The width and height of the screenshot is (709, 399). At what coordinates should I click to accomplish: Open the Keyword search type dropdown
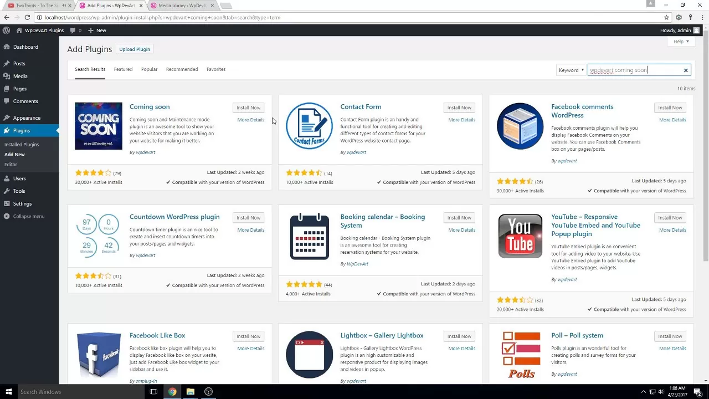coord(571,70)
